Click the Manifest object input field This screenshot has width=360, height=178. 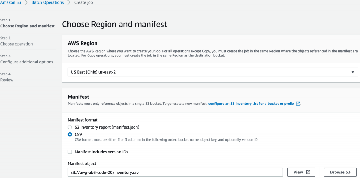click(x=175, y=172)
